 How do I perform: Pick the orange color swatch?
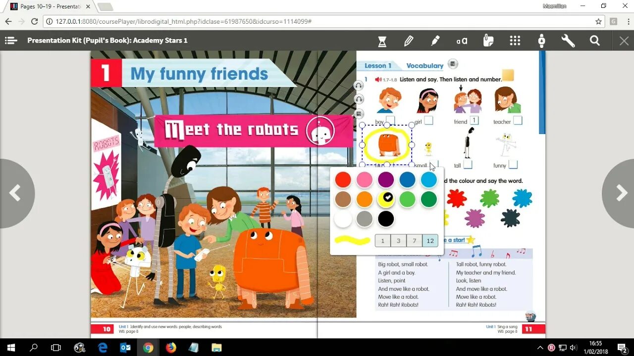tap(364, 199)
